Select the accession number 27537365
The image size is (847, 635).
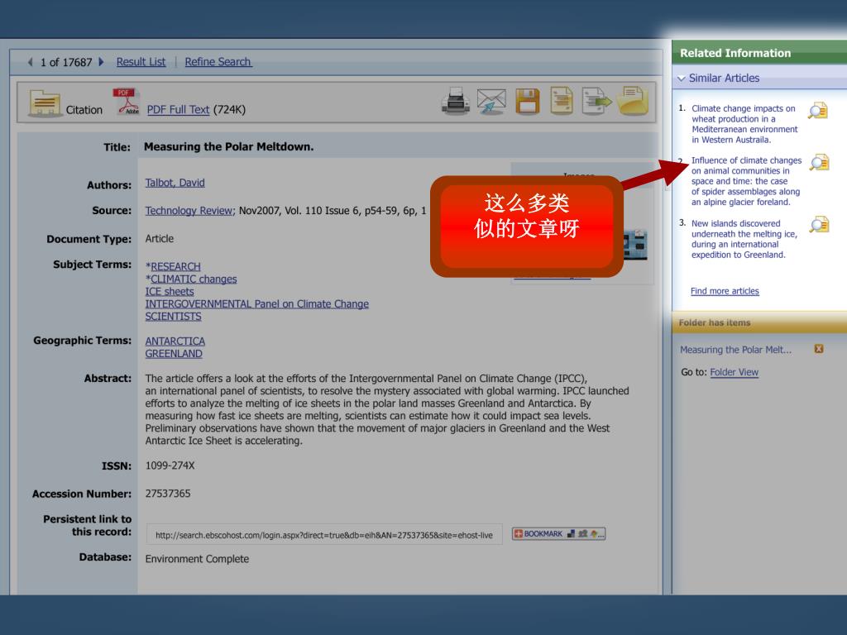pos(168,494)
